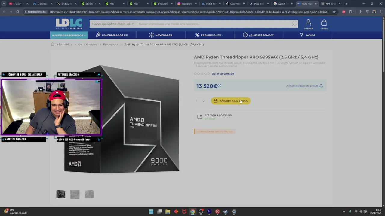Image resolution: width=385 pixels, height=216 pixels.
Task: Open Ayuda menu item
Action: click(x=307, y=35)
